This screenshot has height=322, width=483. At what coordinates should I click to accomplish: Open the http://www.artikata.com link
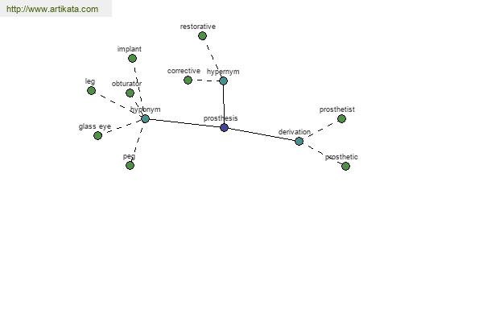point(52,9)
